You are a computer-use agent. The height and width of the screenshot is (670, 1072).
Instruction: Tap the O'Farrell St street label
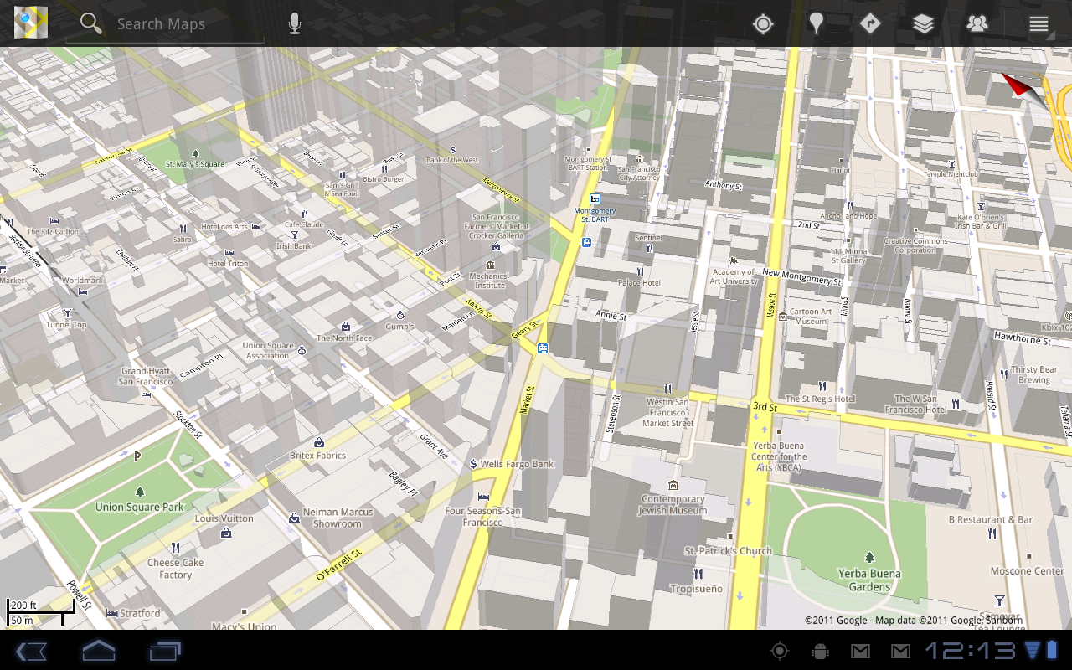pos(338,566)
